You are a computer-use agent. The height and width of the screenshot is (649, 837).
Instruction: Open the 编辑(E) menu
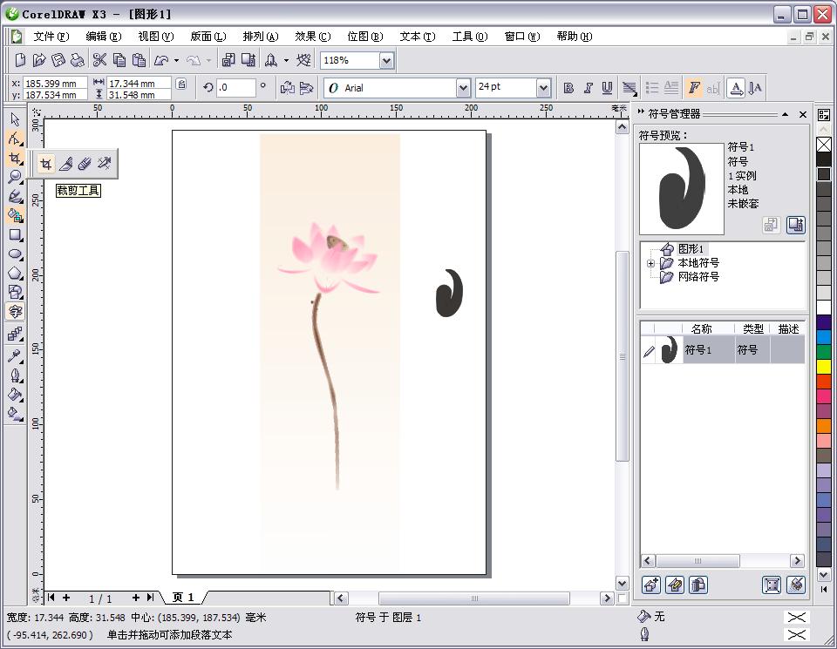pyautogui.click(x=104, y=37)
